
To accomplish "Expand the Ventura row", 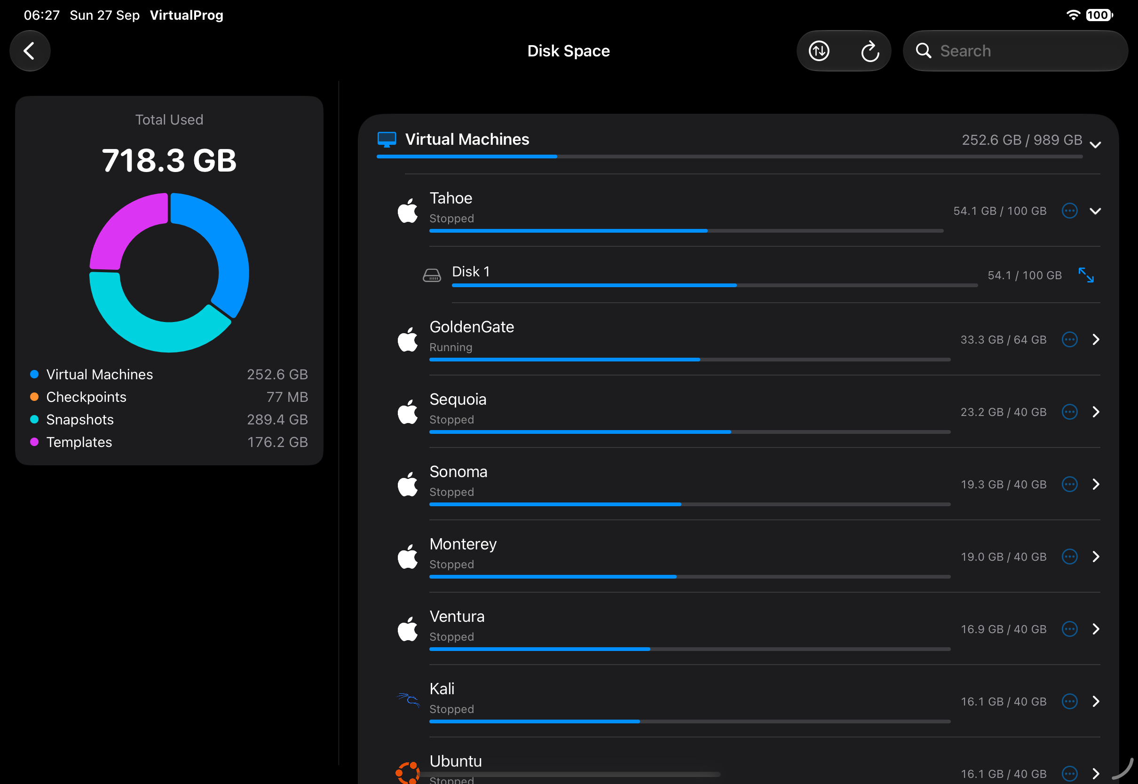I will click(x=1096, y=629).
